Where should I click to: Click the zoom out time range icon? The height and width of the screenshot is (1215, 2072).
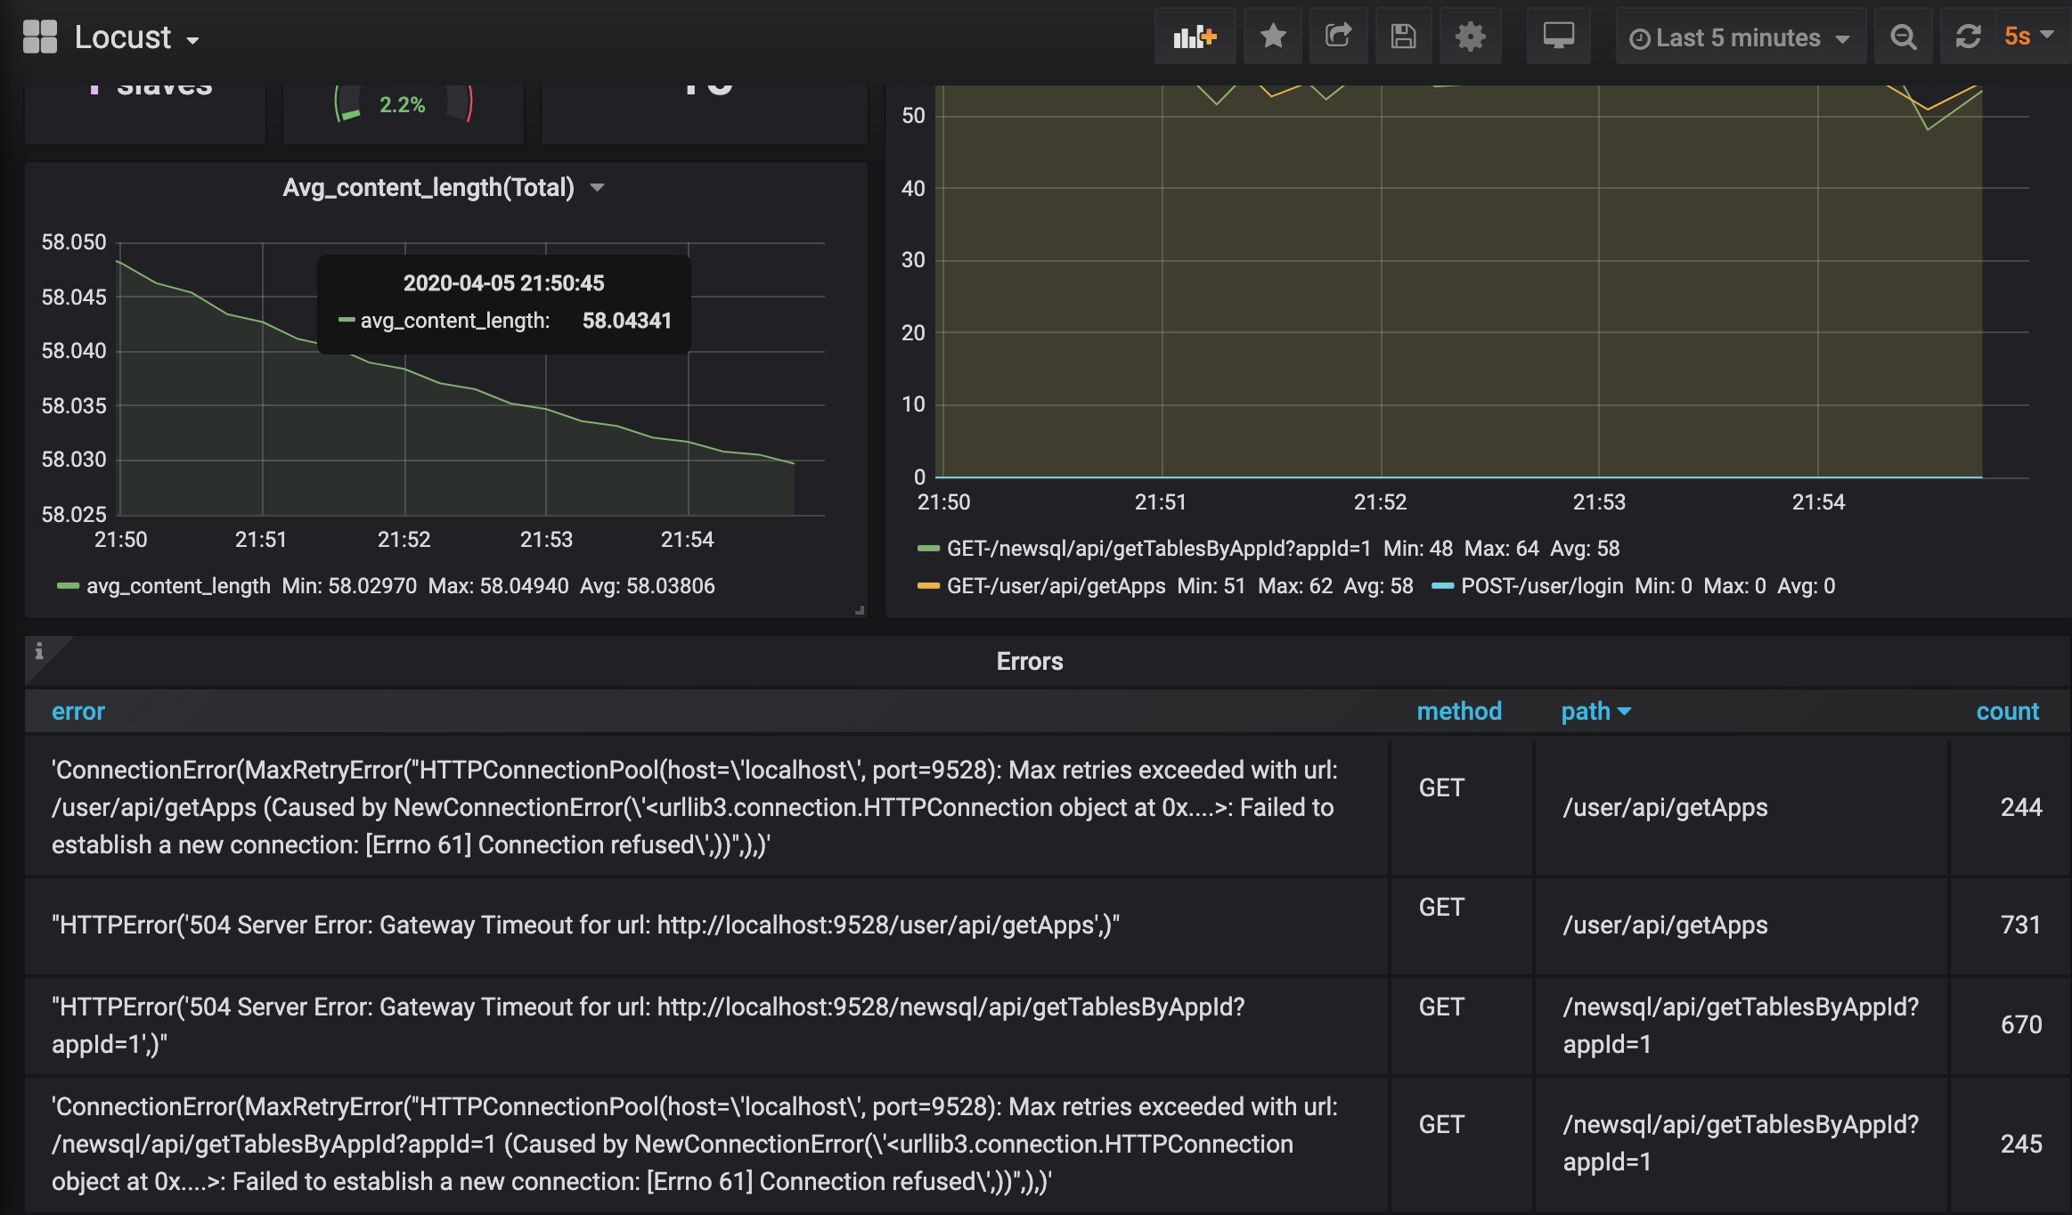1904,37
